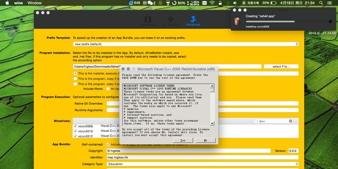Open the volume control in menu bar
The width and height of the screenshot is (338, 169).
[x=235, y=3]
